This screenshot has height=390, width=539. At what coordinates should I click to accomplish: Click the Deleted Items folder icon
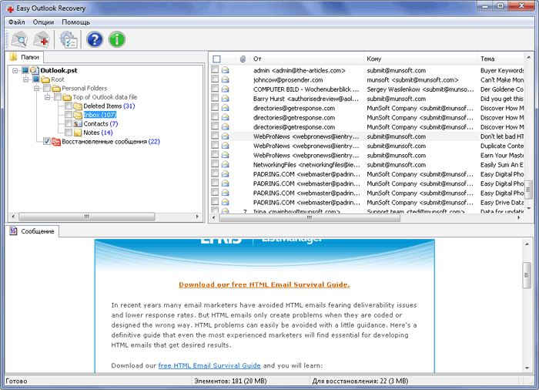pyautogui.click(x=78, y=106)
